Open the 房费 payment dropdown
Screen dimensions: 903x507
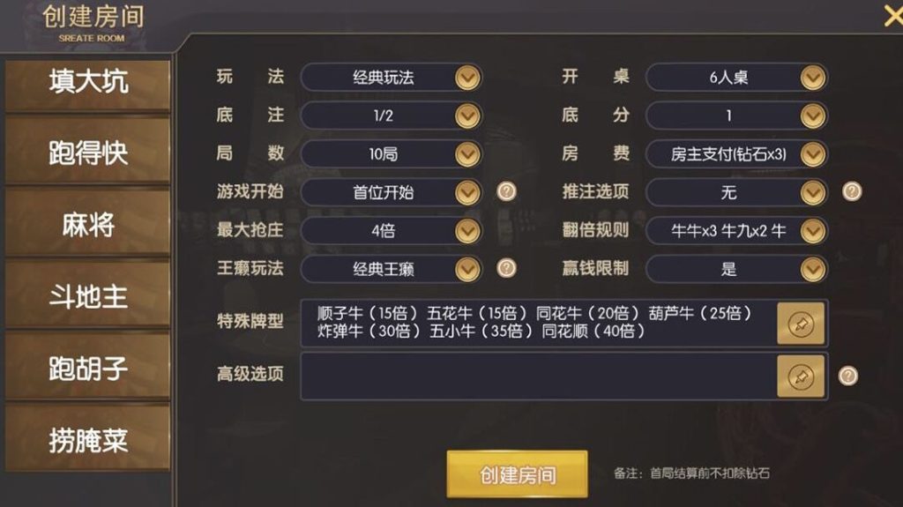[812, 154]
